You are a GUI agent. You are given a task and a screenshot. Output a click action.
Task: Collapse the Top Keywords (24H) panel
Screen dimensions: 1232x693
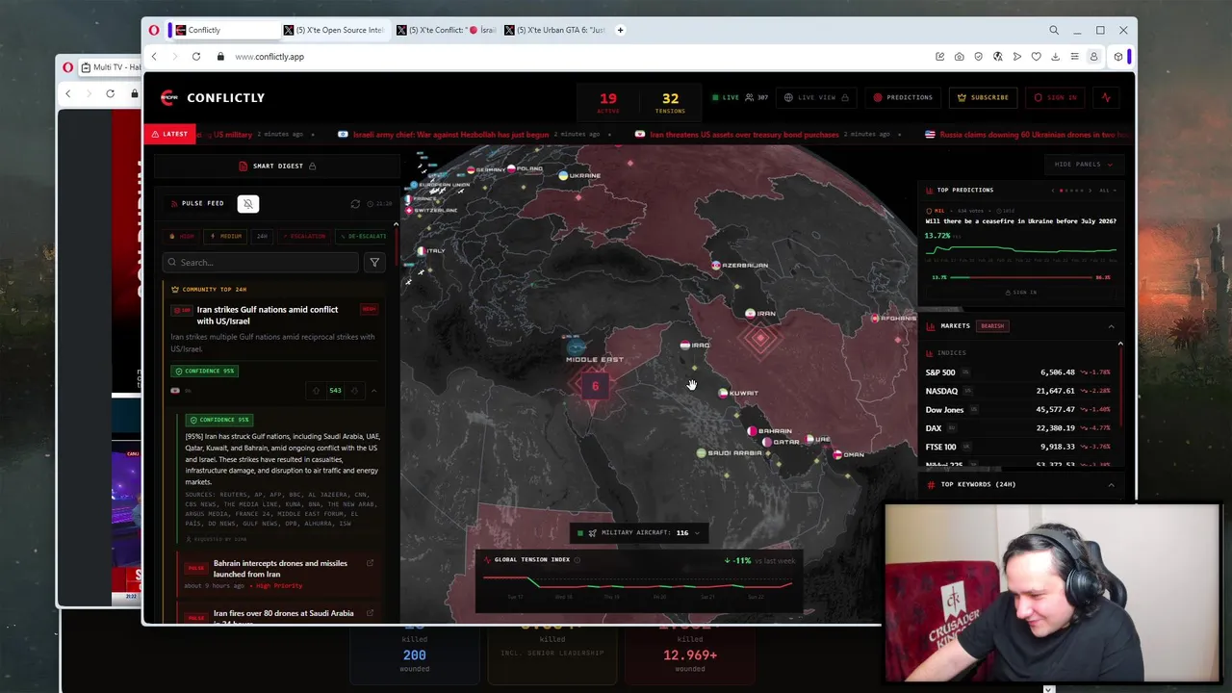[1111, 484]
